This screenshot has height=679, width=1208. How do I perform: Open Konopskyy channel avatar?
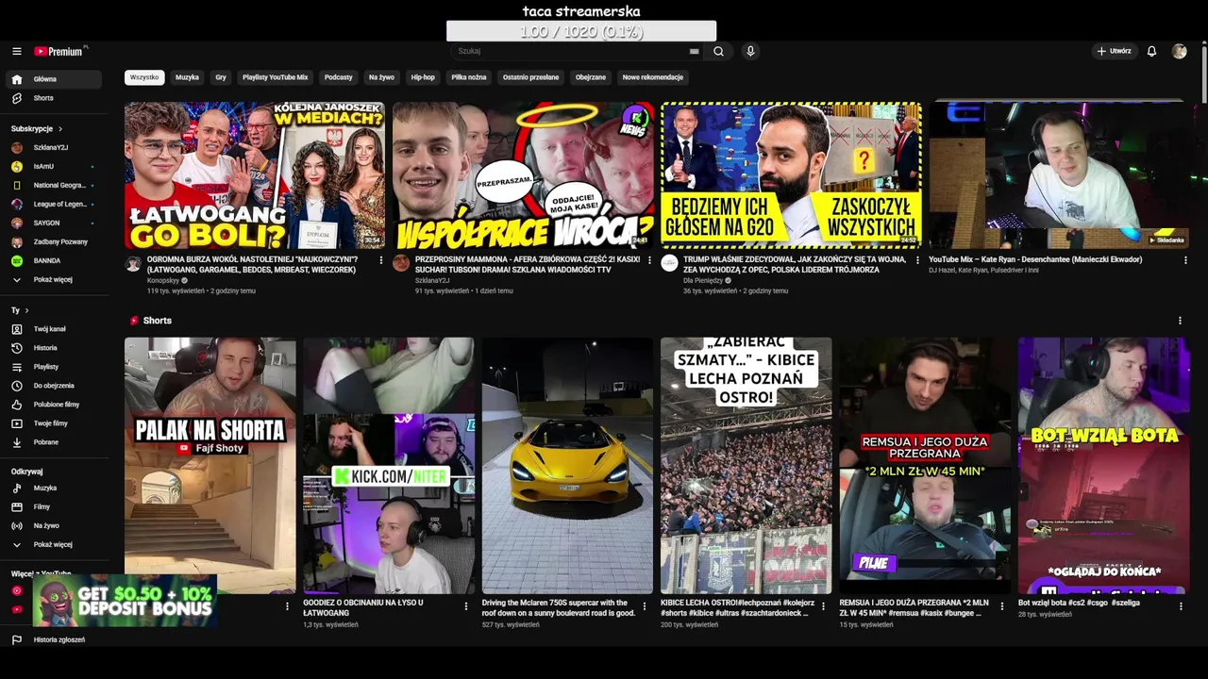133,264
